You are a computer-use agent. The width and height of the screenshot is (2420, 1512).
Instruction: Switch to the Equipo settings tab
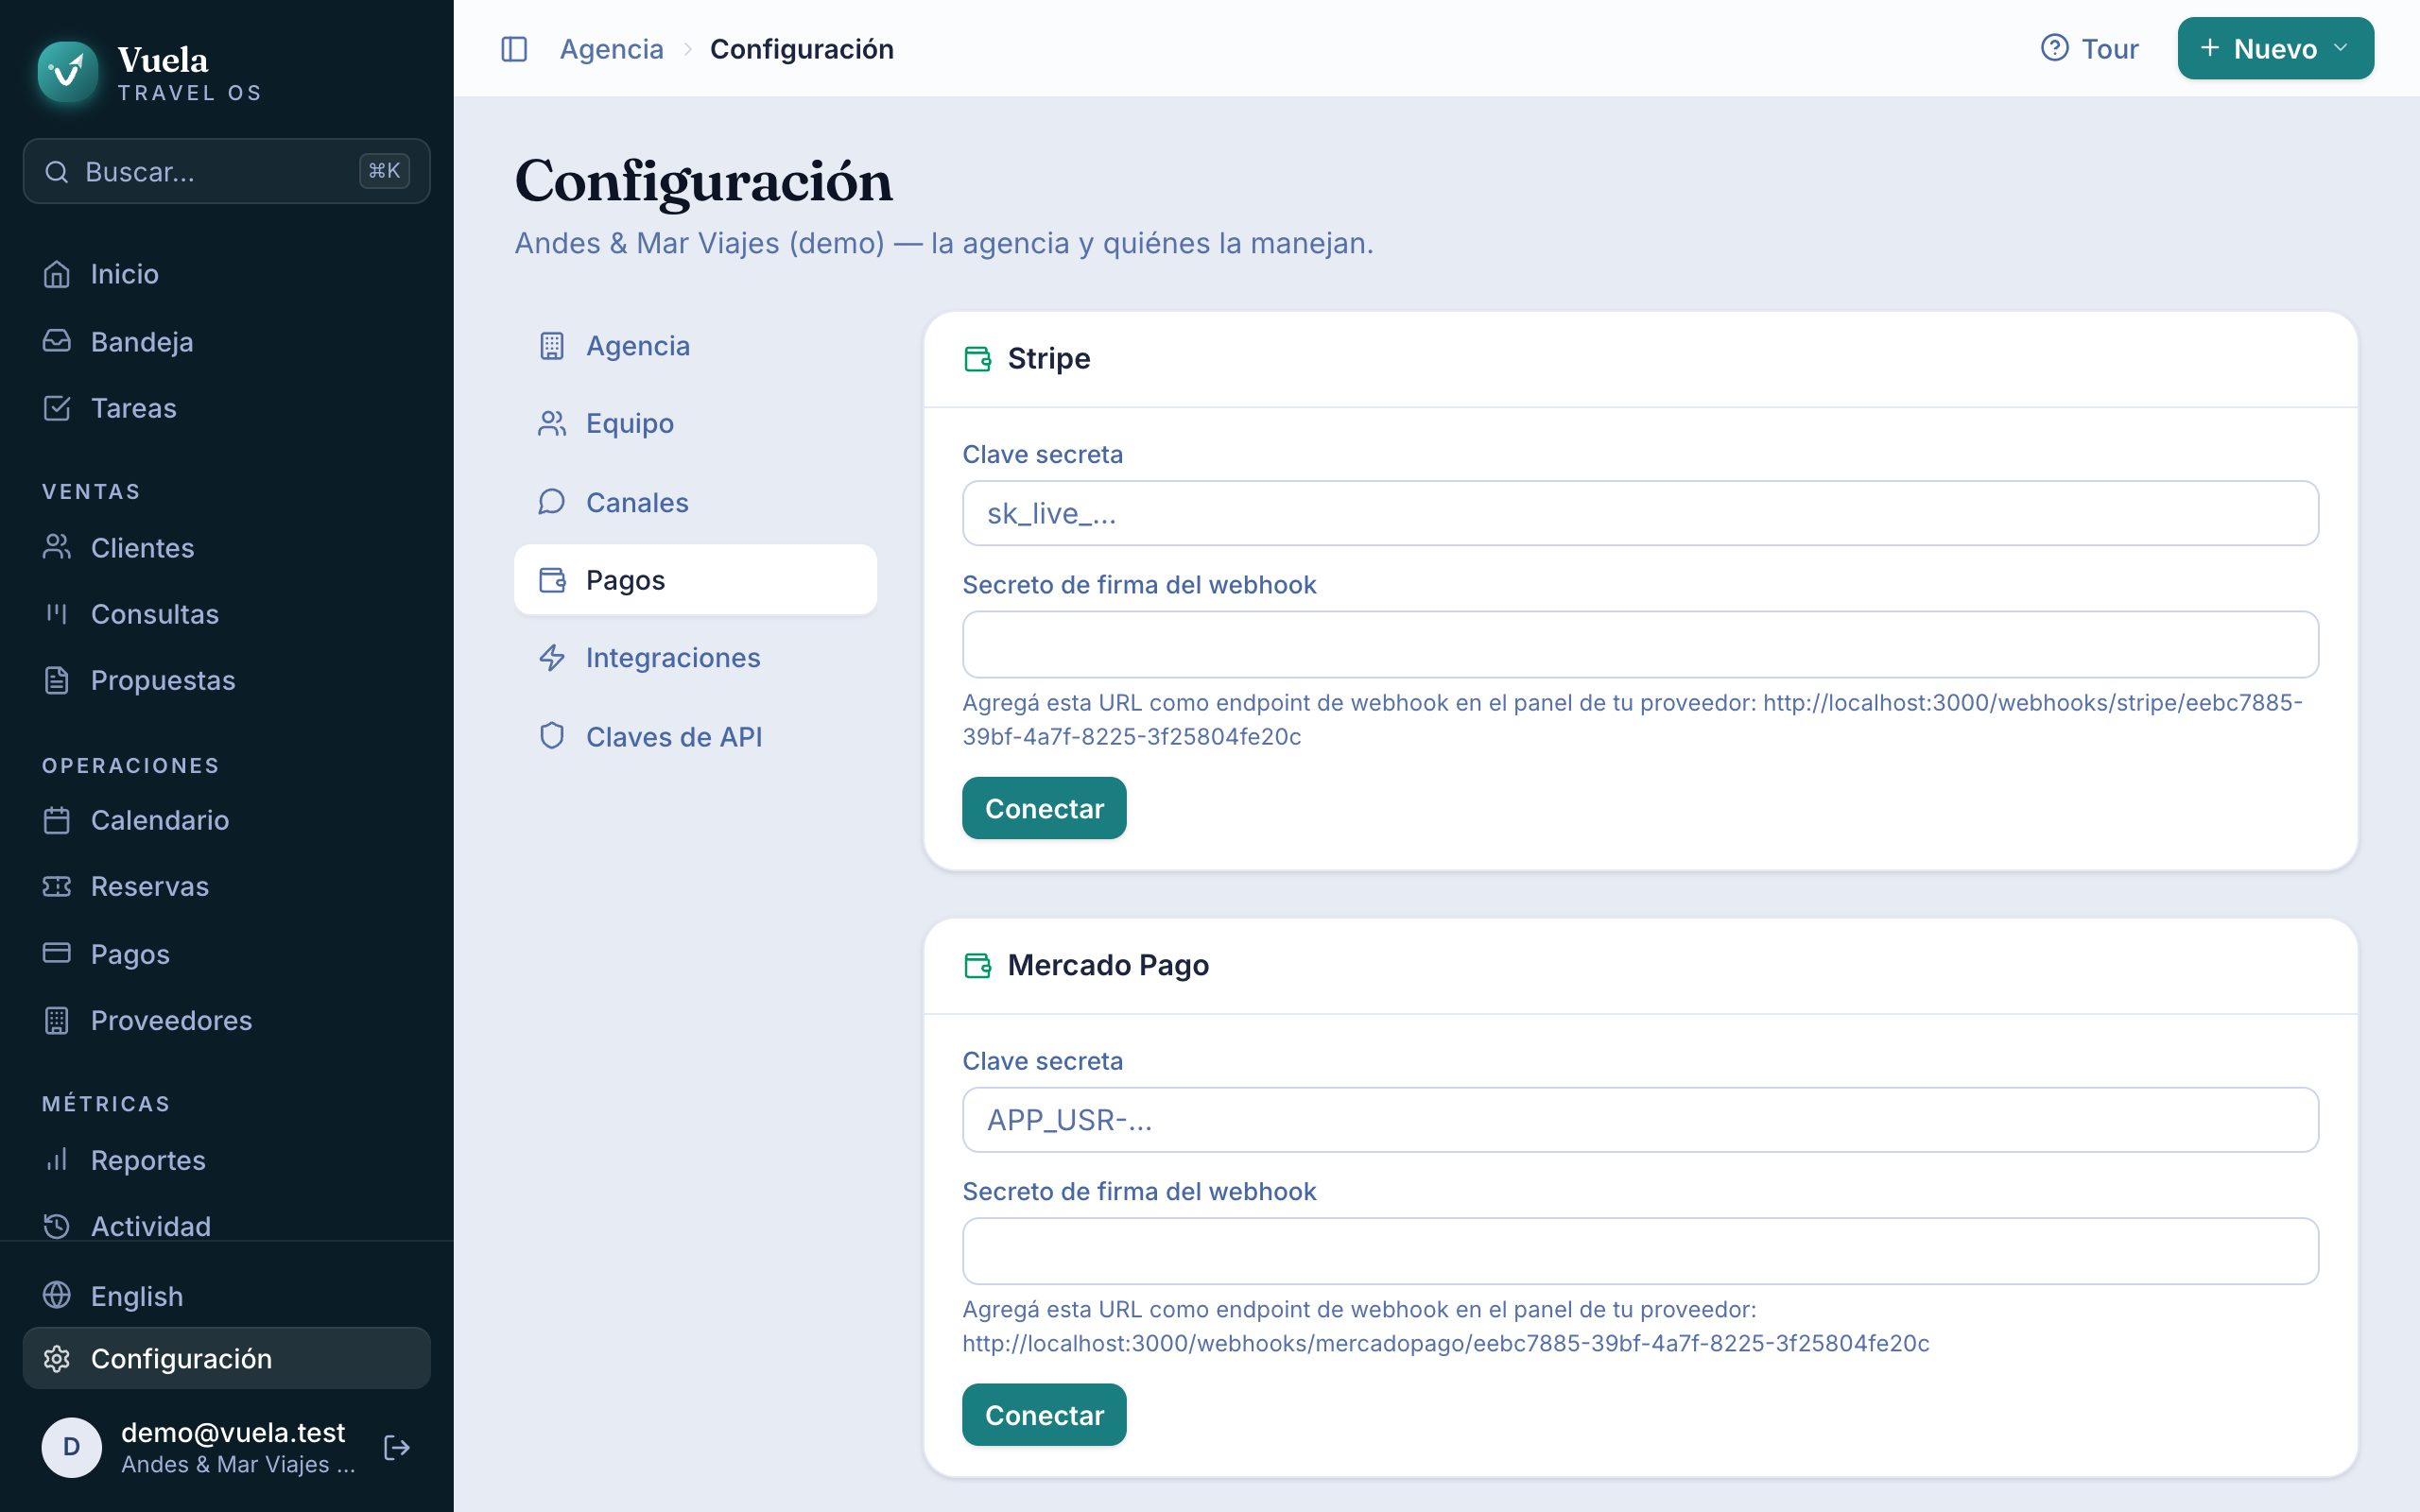pos(695,423)
